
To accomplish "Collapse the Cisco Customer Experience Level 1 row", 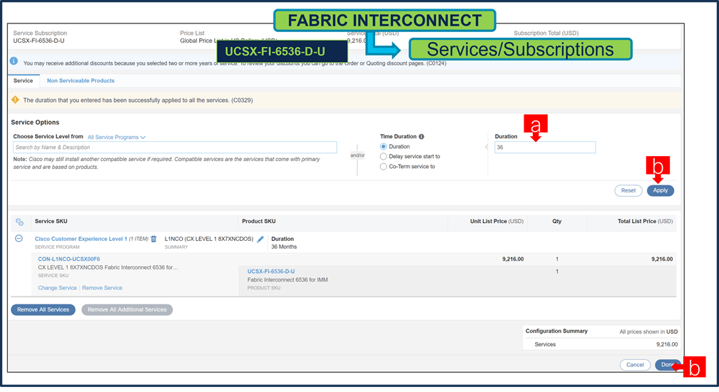I will coord(19,239).
